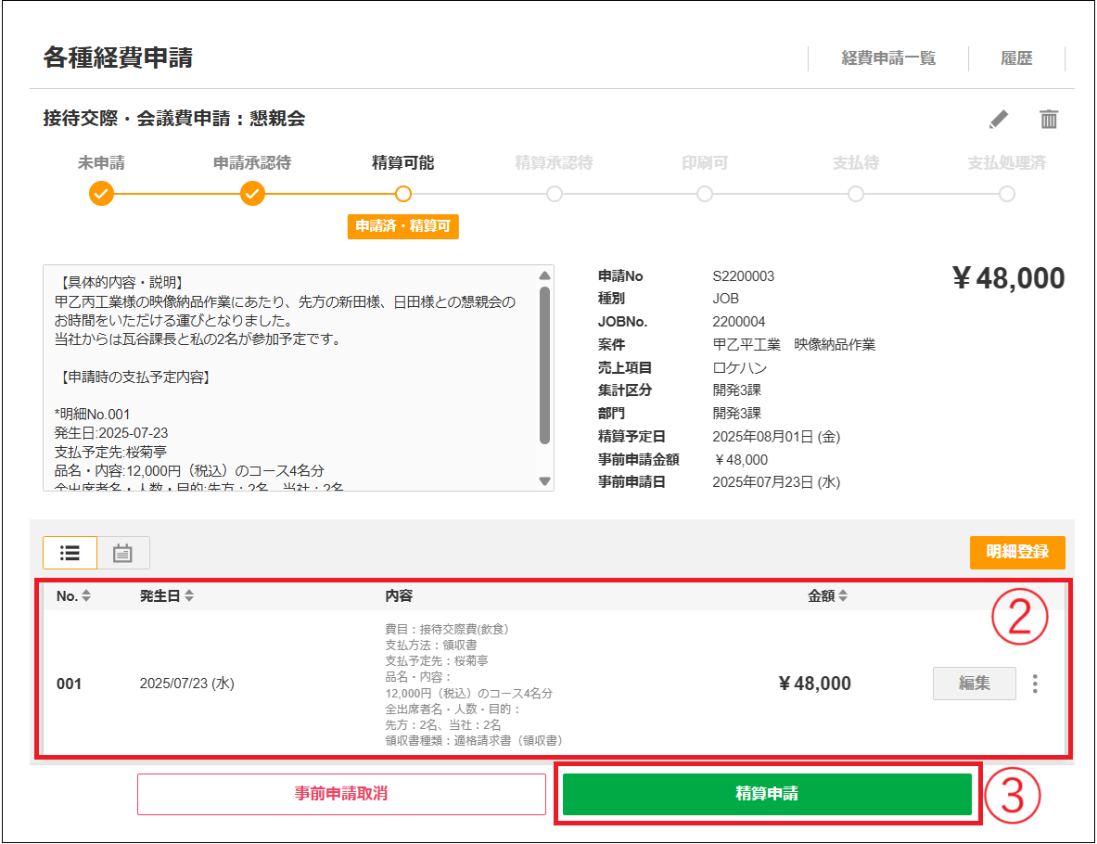The height and width of the screenshot is (844, 1097).
Task: Click the 各種経費申請 page title
Action: pyautogui.click(x=118, y=58)
